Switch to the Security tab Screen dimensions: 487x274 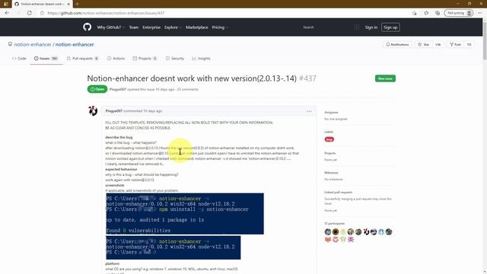[x=175, y=59]
